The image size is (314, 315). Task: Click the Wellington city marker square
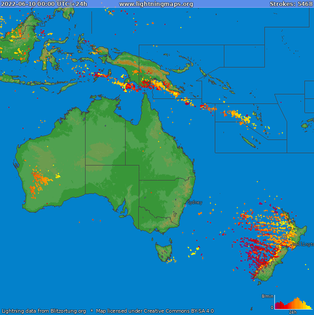290,248
